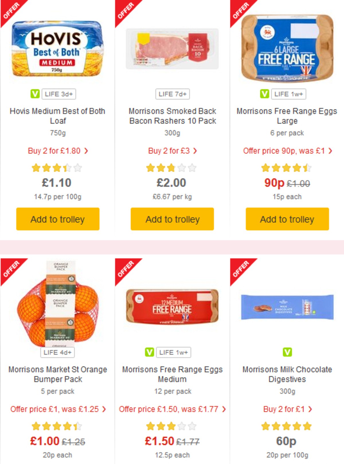Open the Morrisons Smoked Back Bacon product page
The width and height of the screenshot is (344, 464).
tap(172, 116)
